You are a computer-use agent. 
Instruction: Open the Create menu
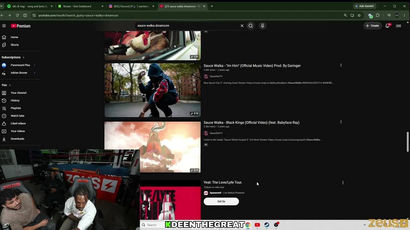(372, 26)
